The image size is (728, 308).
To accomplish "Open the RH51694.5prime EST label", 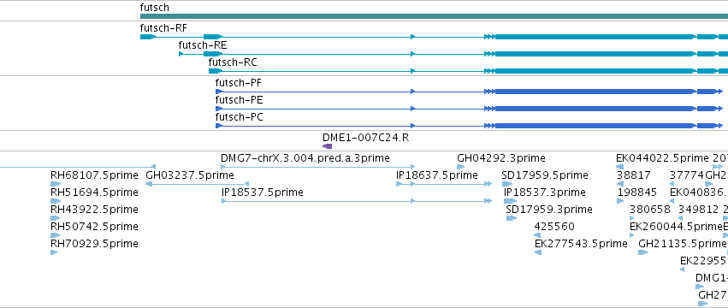I will 94,192.
